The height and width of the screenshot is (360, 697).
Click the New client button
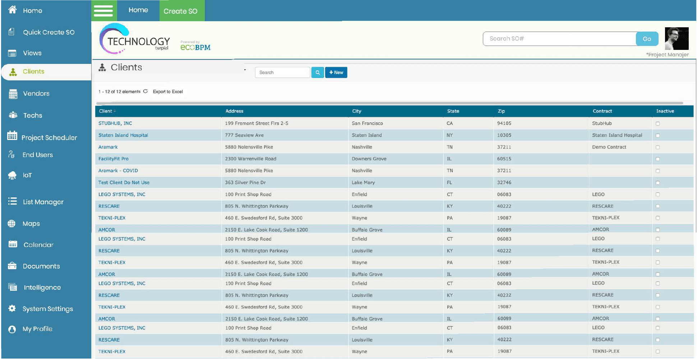coord(336,73)
